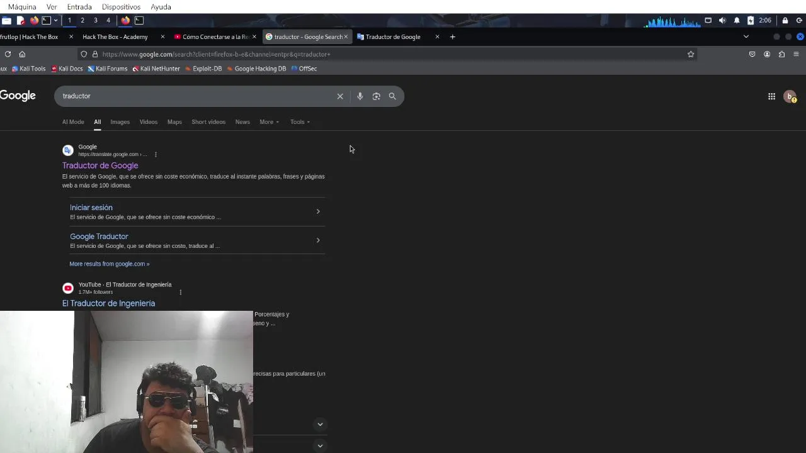Open the Entrada menu
The width and height of the screenshot is (806, 453).
(x=79, y=7)
